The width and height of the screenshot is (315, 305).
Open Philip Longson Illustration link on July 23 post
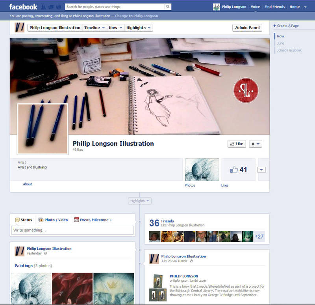183,256
